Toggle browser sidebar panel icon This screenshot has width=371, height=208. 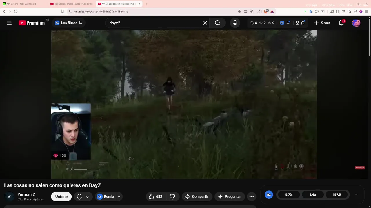coord(338,12)
